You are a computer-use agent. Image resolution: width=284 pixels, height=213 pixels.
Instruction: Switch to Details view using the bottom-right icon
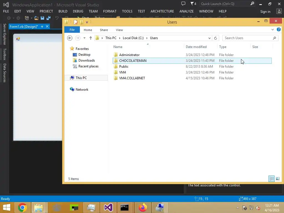point(272,179)
